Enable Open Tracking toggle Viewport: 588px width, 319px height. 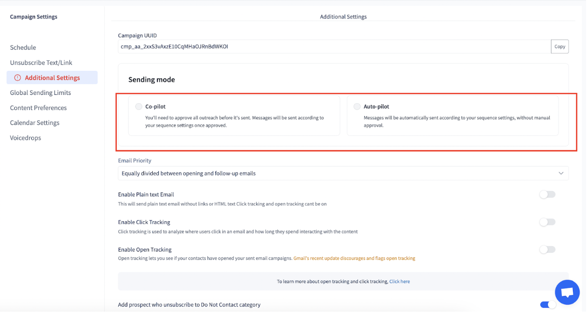pyautogui.click(x=547, y=250)
